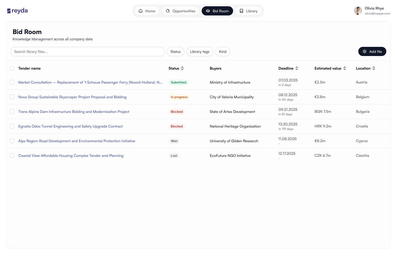396x257 pixels.
Task: Focus the Search library files field
Action: pos(87,52)
